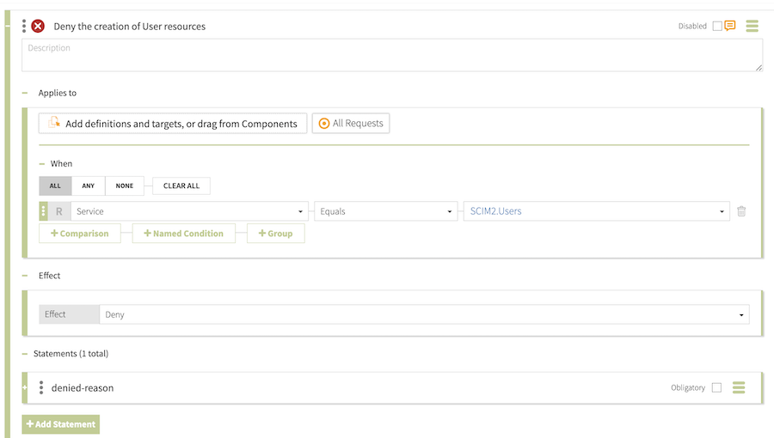Click the red deny rule status icon
Viewport: 774px width, 438px height.
pyautogui.click(x=38, y=26)
